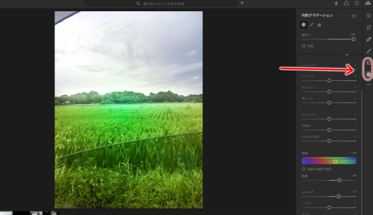Image resolution: width=373 pixels, height=215 pixels.
Task: Click the three-dots more options icon
Action: (x=368, y=84)
